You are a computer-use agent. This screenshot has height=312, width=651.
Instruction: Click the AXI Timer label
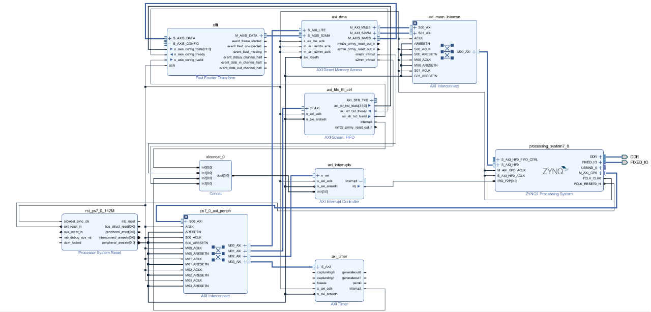[x=339, y=304]
